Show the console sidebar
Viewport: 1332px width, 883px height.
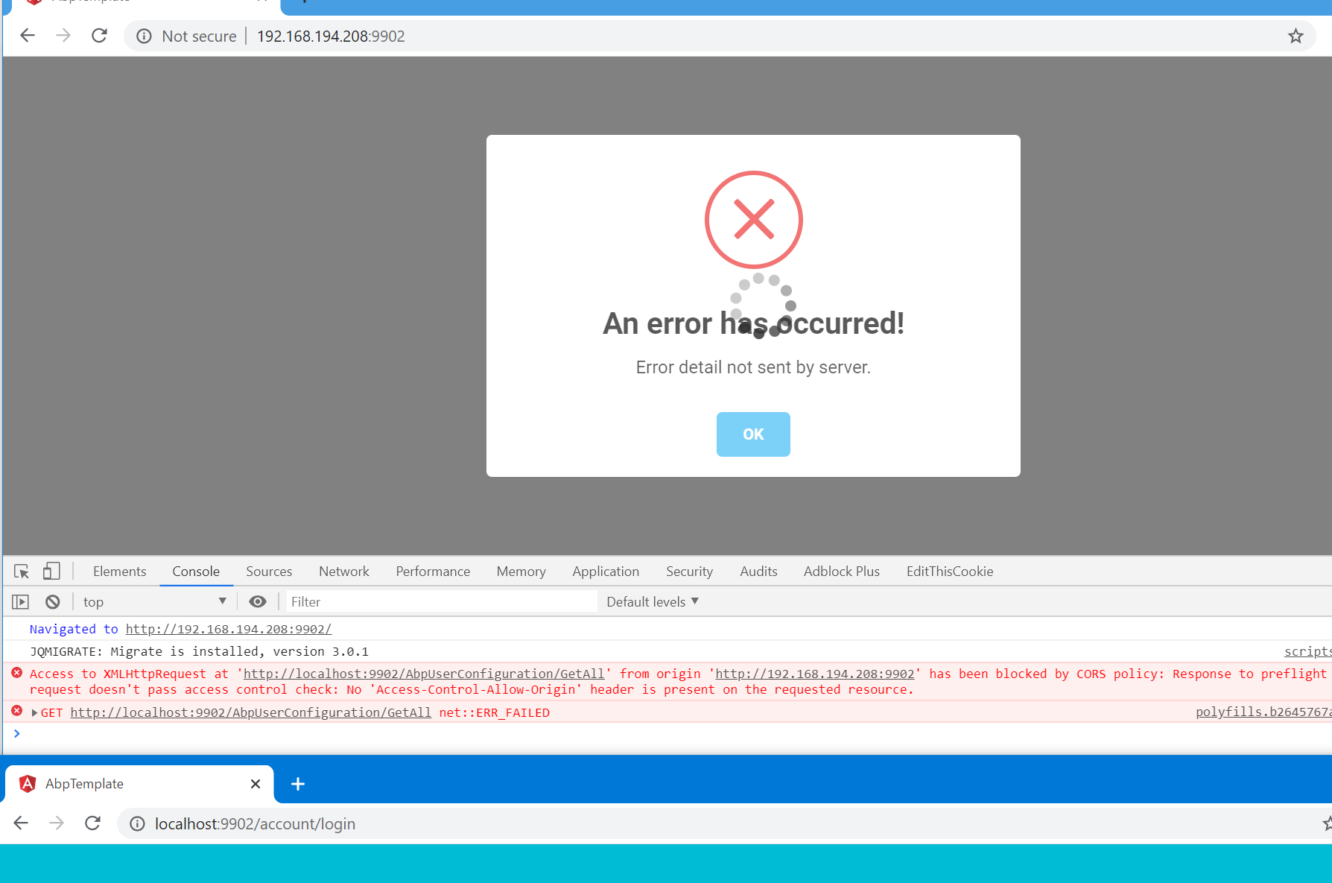point(19,601)
